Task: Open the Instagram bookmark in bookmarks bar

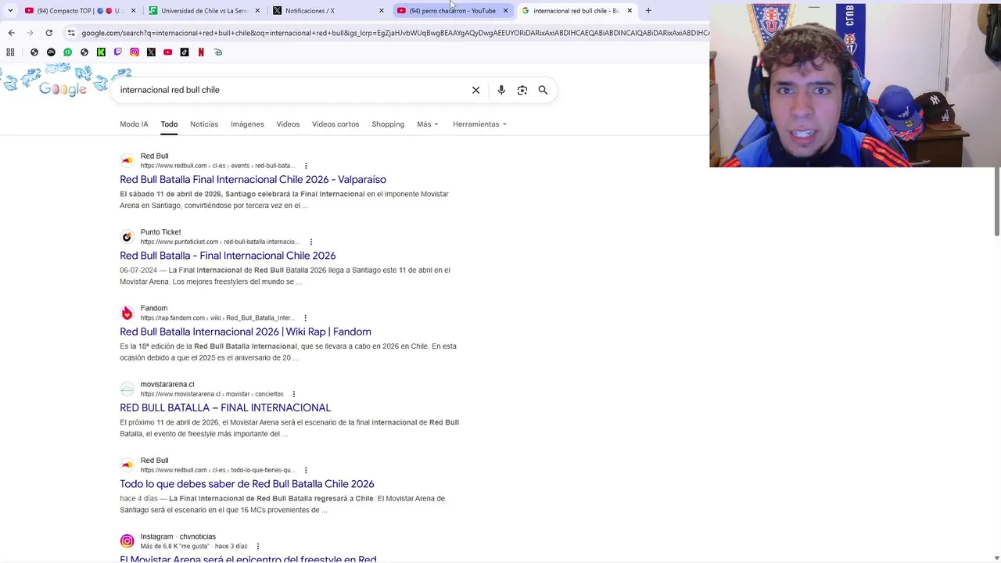Action: point(135,52)
